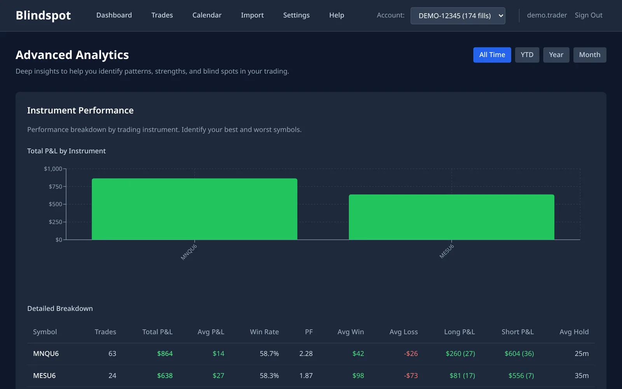Click the $98 average win value
This screenshot has width=622, height=389.
pos(358,376)
